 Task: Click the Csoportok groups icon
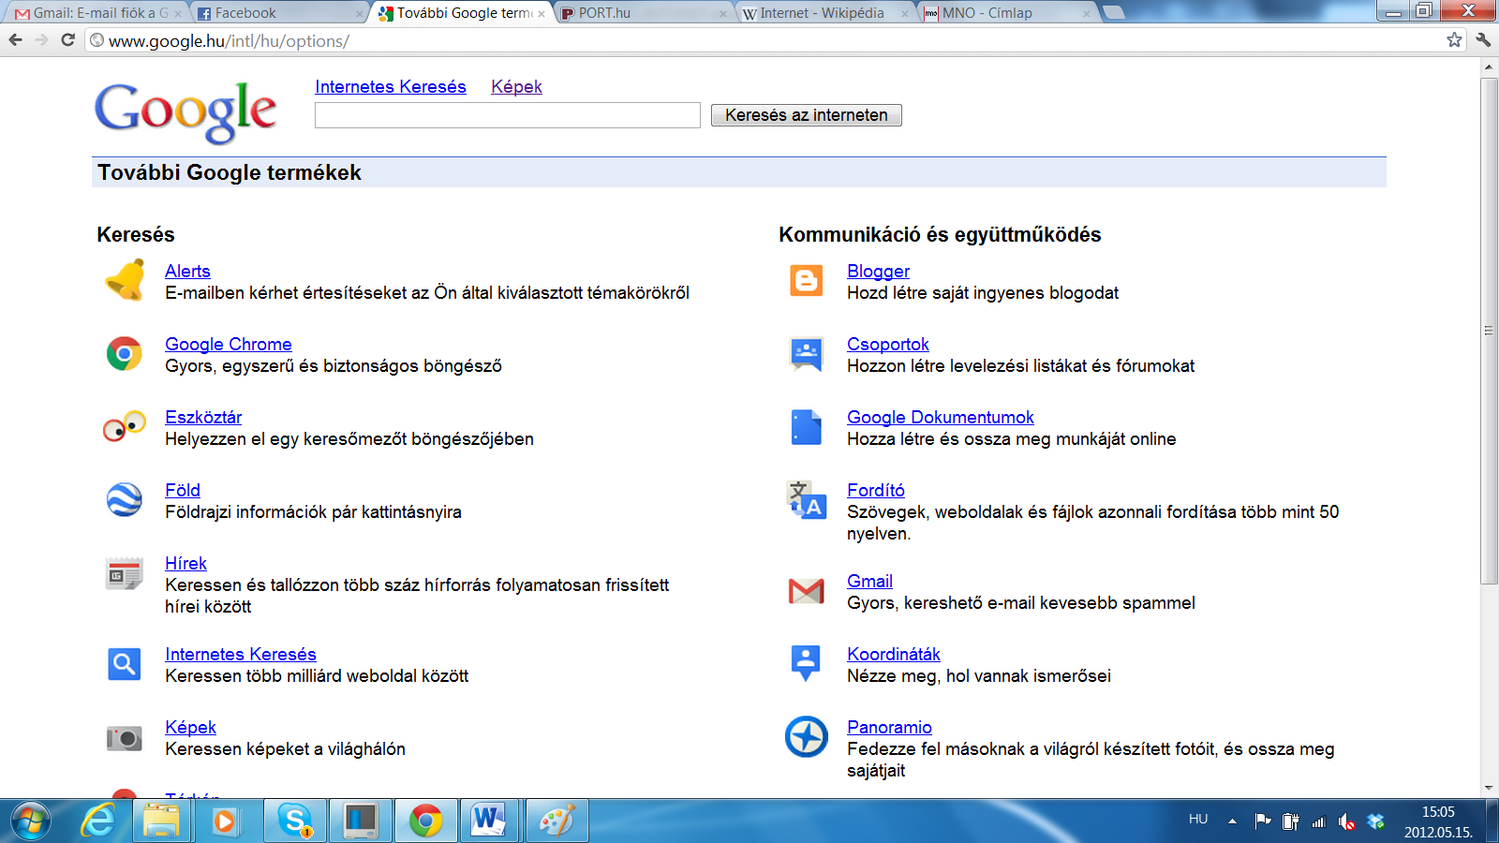pyautogui.click(x=806, y=353)
